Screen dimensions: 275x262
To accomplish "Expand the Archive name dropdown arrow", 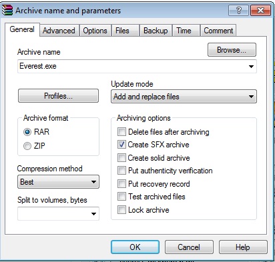I will point(251,66).
